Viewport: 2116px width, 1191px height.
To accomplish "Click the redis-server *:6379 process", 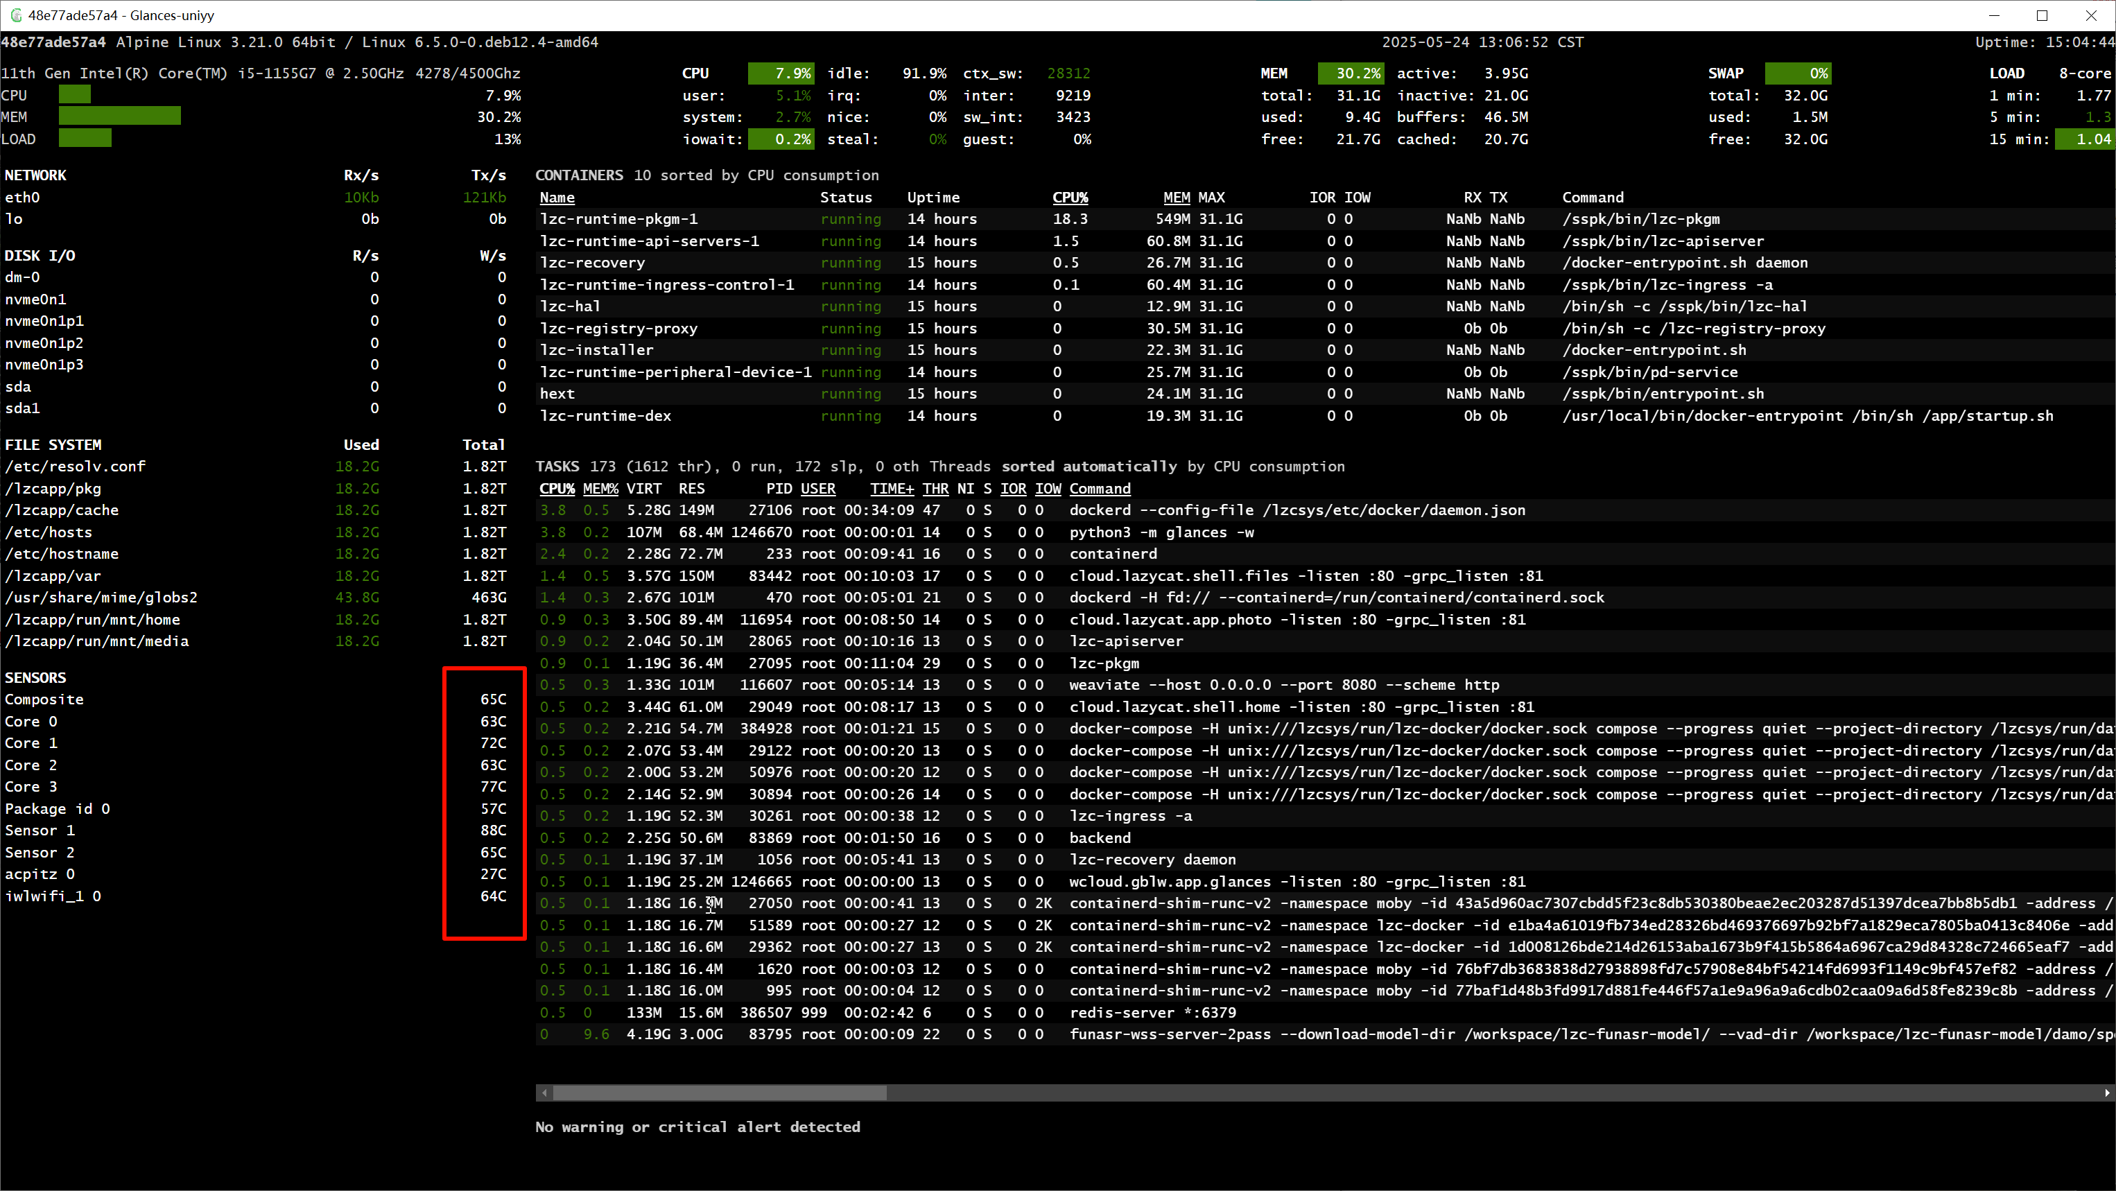I will coord(1152,1013).
